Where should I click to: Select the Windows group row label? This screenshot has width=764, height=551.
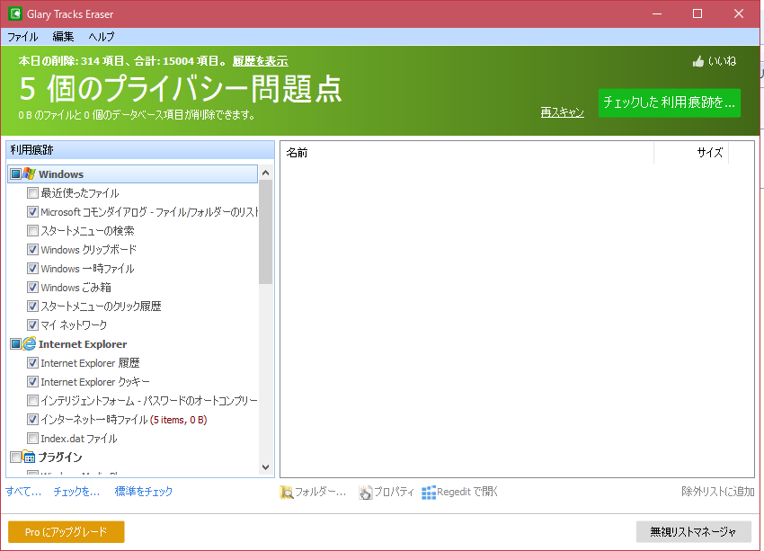point(61,174)
